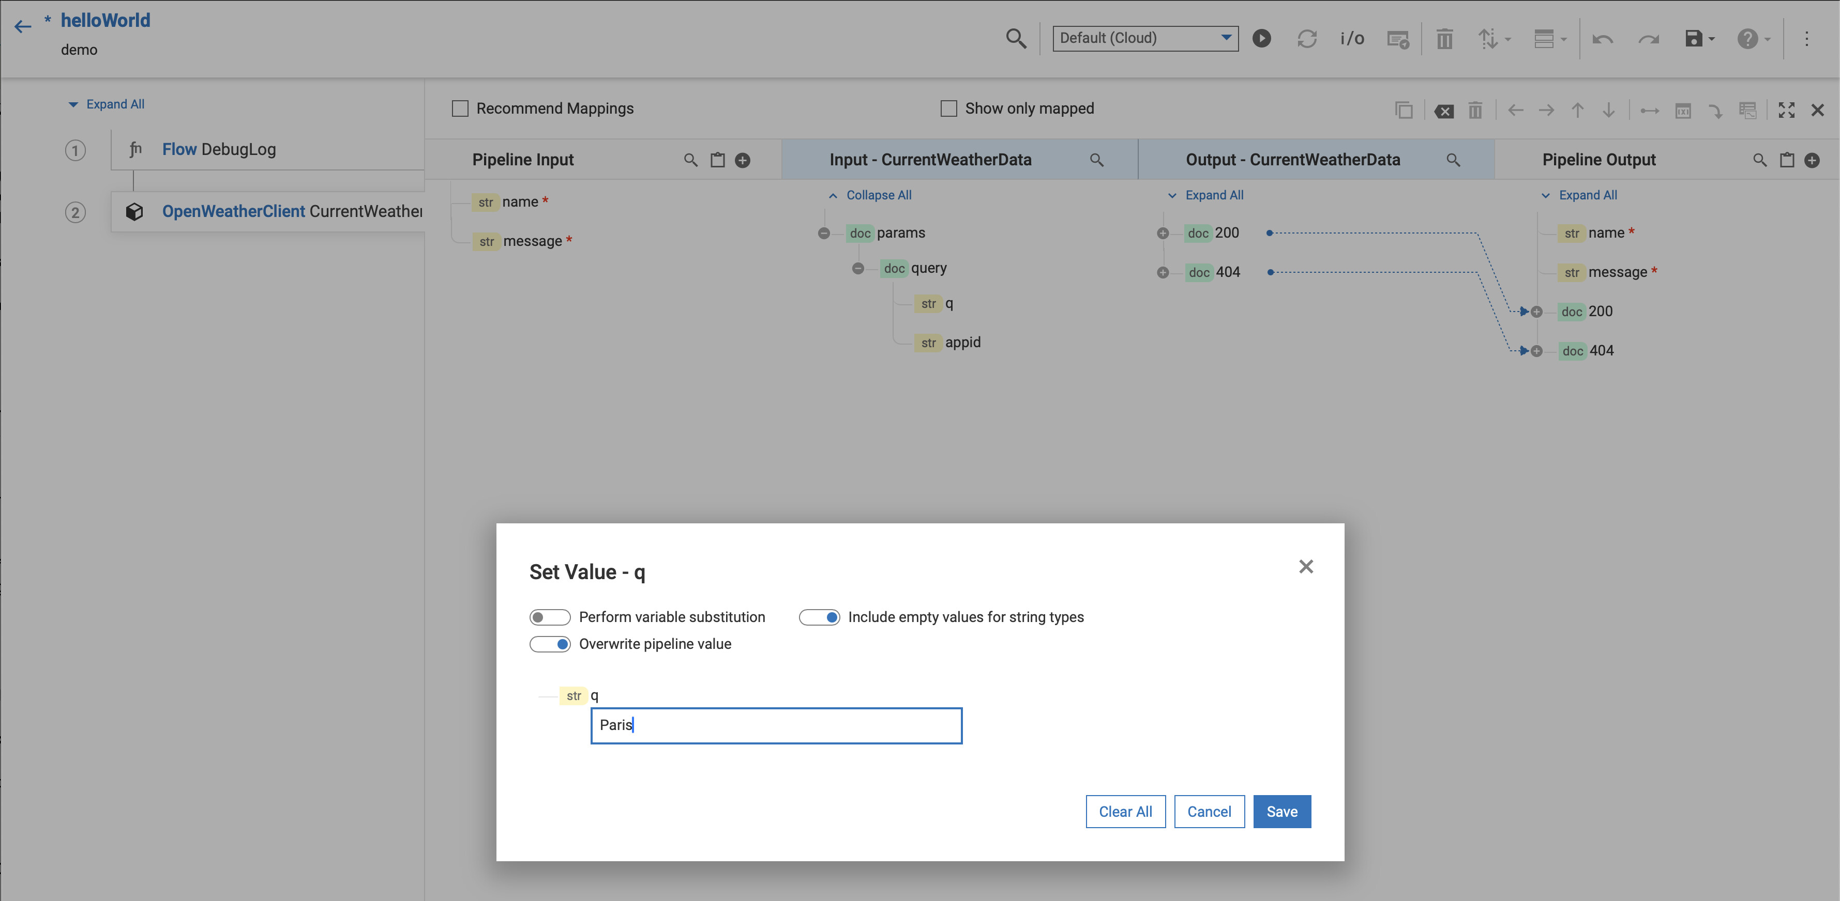1840x901 pixels.
Task: Expand the mapper to fullscreen
Action: click(x=1786, y=111)
